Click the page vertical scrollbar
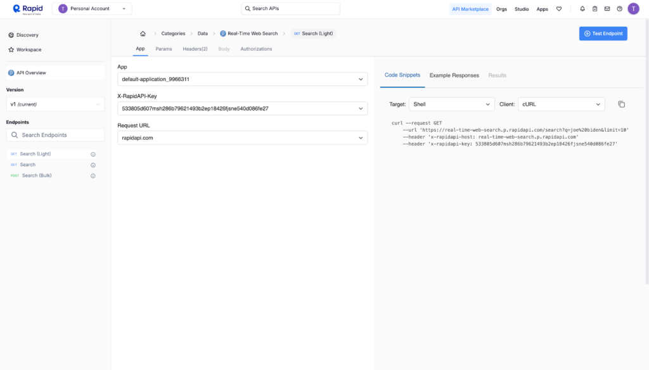Image resolution: width=649 pixels, height=370 pixels. tap(647, 152)
